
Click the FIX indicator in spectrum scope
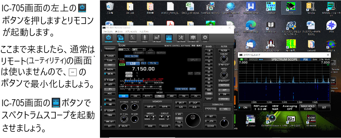pos(305,59)
